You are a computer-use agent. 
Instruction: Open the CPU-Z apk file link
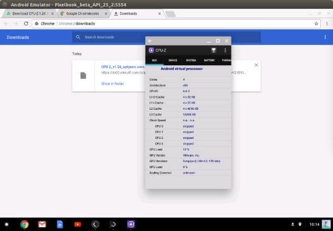123,67
